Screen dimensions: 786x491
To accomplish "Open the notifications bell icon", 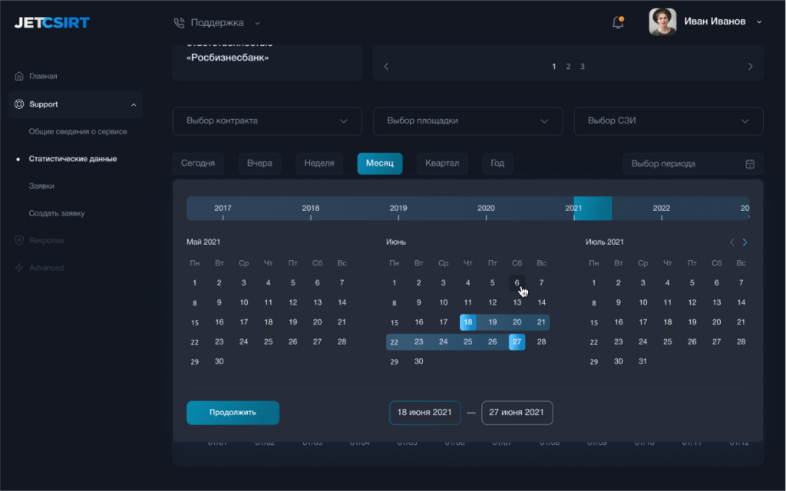I will [618, 22].
